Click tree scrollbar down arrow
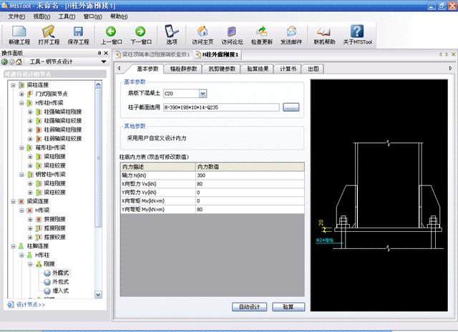Screen dimensions: 458x332 (x=98, y=295)
